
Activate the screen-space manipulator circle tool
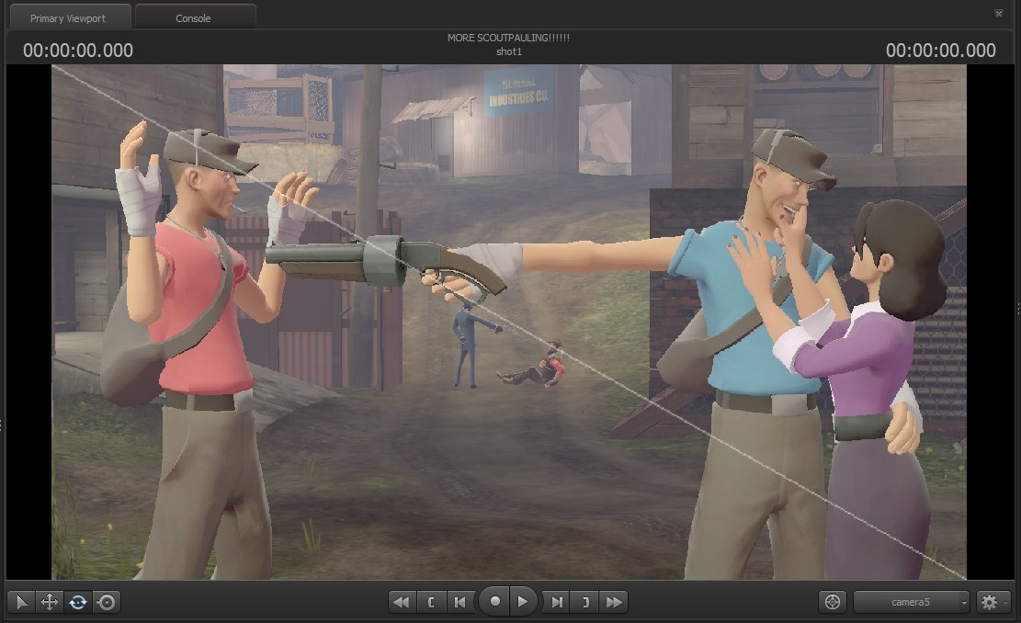[107, 602]
